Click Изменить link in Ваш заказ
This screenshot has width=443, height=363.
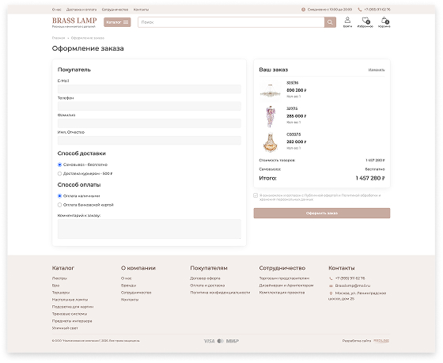377,70
